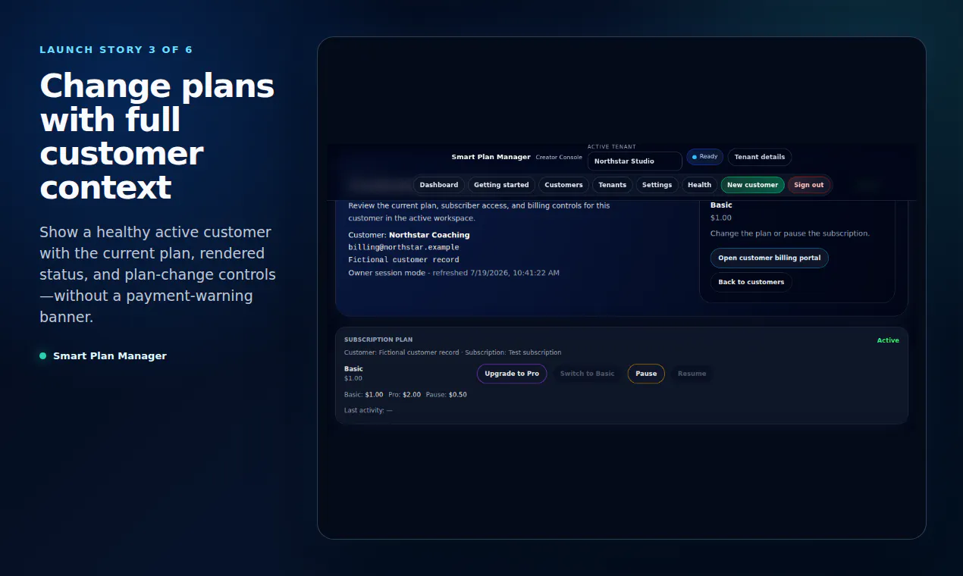
Task: Click Back to customers
Action: pyautogui.click(x=751, y=282)
